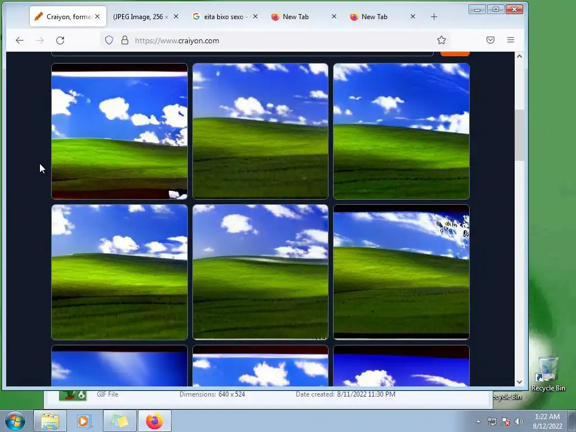
Task: Go back to the previous page
Action: coord(20,40)
